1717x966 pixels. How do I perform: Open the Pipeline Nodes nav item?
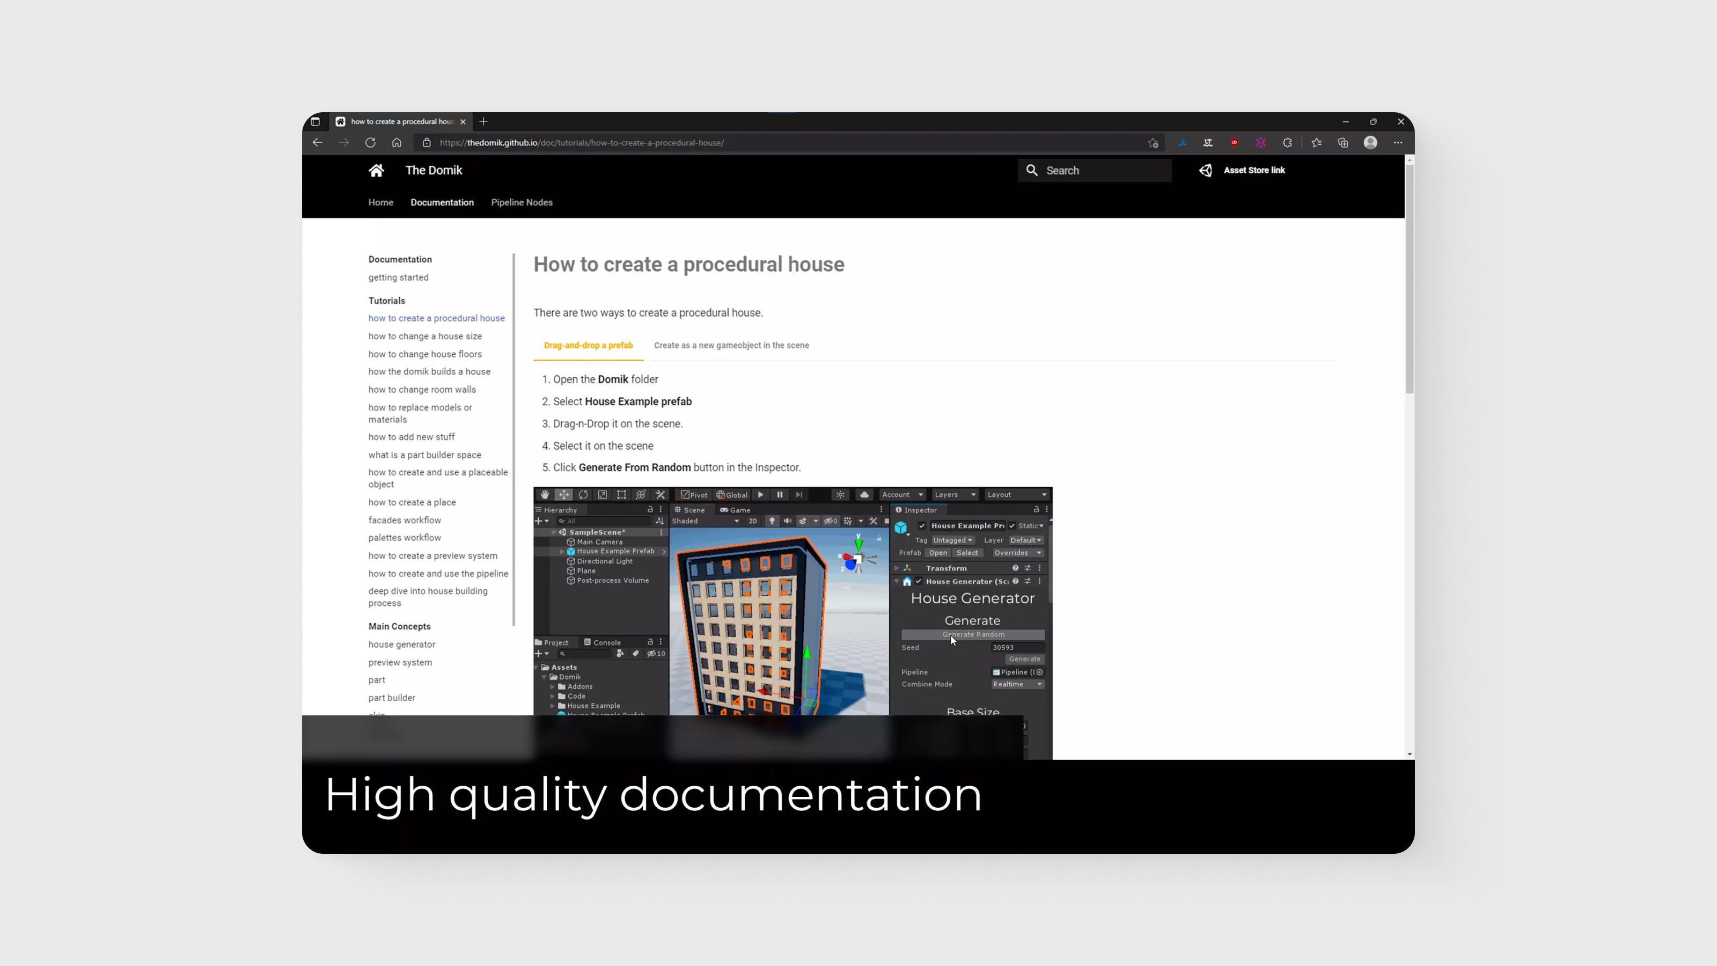522,203
